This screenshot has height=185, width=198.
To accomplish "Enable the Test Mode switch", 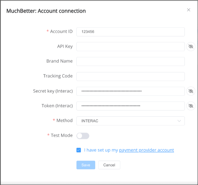I will [83, 136].
